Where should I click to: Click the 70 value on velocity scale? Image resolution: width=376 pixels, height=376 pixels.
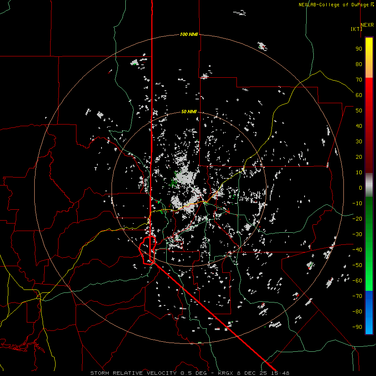(359, 80)
